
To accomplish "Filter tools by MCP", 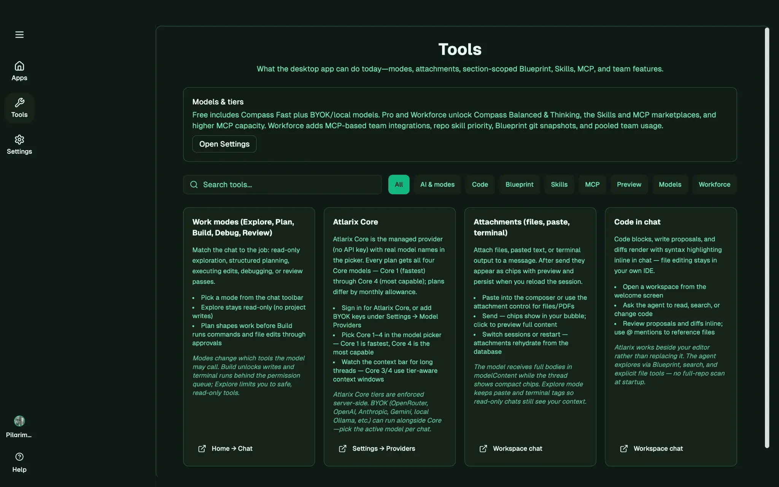I will [592, 185].
